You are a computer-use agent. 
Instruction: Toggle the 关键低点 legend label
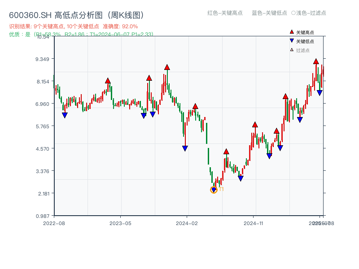(x=305, y=41)
